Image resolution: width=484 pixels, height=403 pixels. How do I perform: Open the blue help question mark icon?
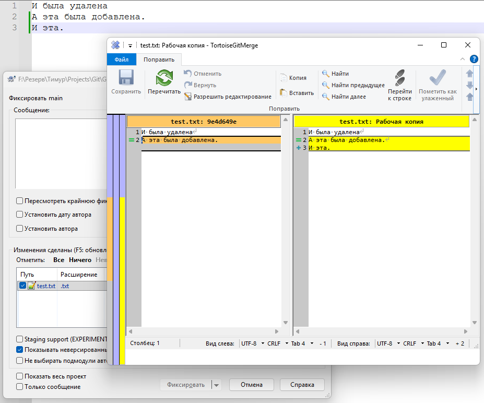click(474, 59)
